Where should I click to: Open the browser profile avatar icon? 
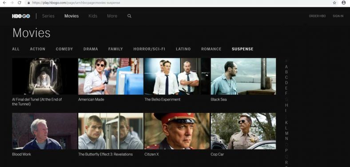click(x=343, y=3)
